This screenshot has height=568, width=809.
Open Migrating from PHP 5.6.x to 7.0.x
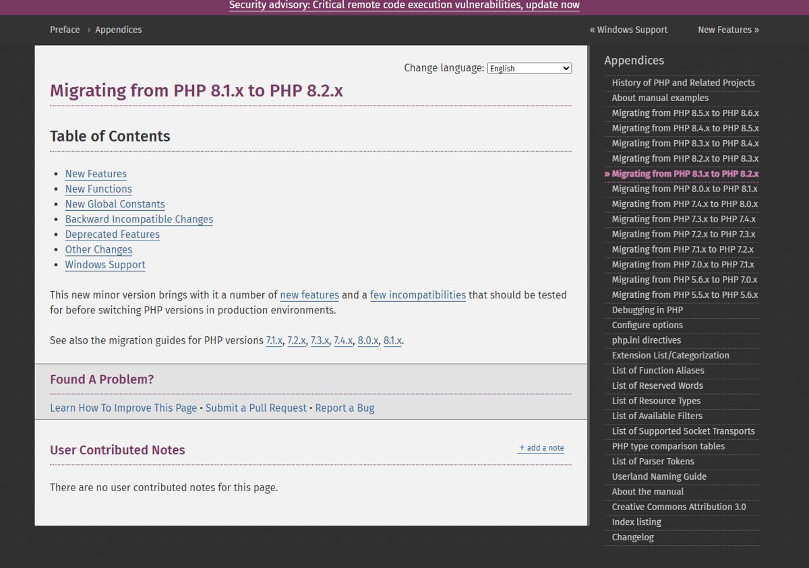(x=684, y=280)
